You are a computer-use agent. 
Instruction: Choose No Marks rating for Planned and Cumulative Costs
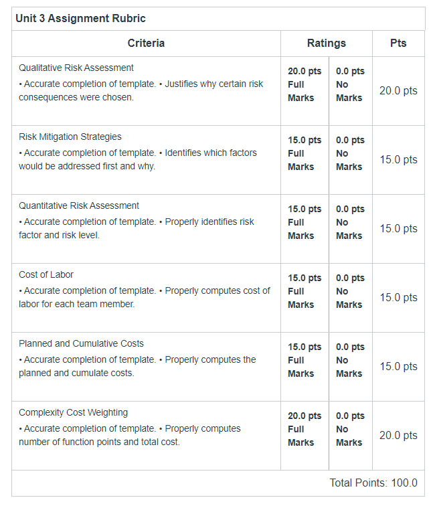[351, 367]
